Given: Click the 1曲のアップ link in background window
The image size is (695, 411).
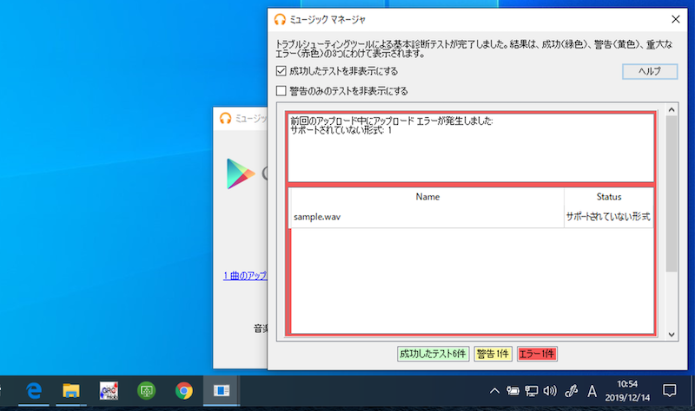Looking at the screenshot, I should 244,277.
